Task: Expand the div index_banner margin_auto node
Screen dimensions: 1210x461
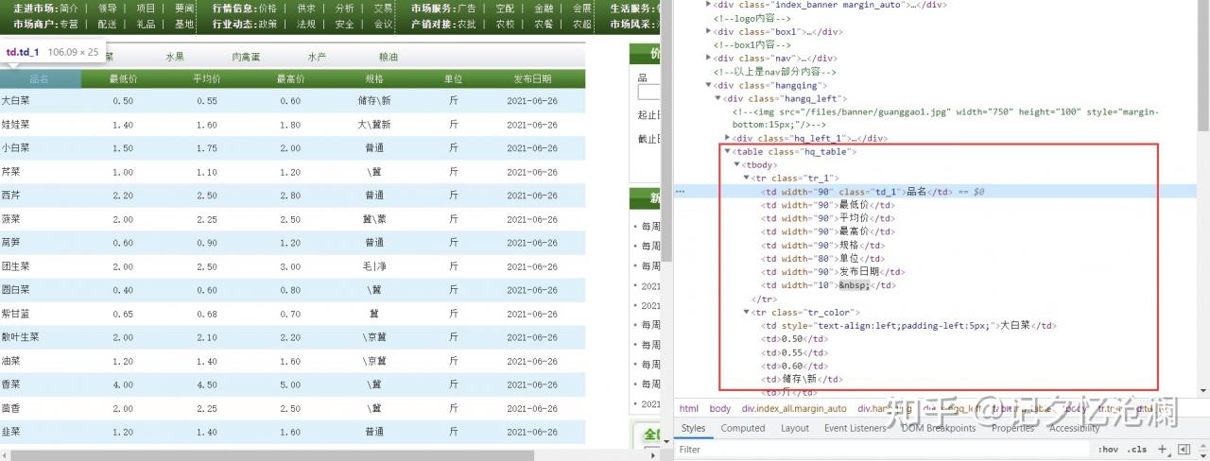Action: tap(709, 5)
